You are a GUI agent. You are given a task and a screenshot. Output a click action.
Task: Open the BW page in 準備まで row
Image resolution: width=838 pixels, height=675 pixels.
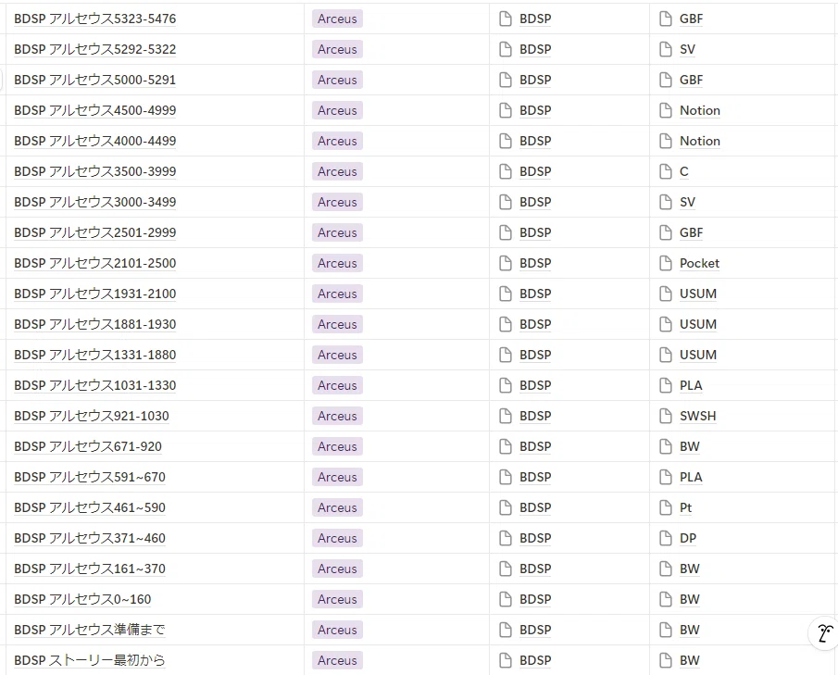point(690,630)
